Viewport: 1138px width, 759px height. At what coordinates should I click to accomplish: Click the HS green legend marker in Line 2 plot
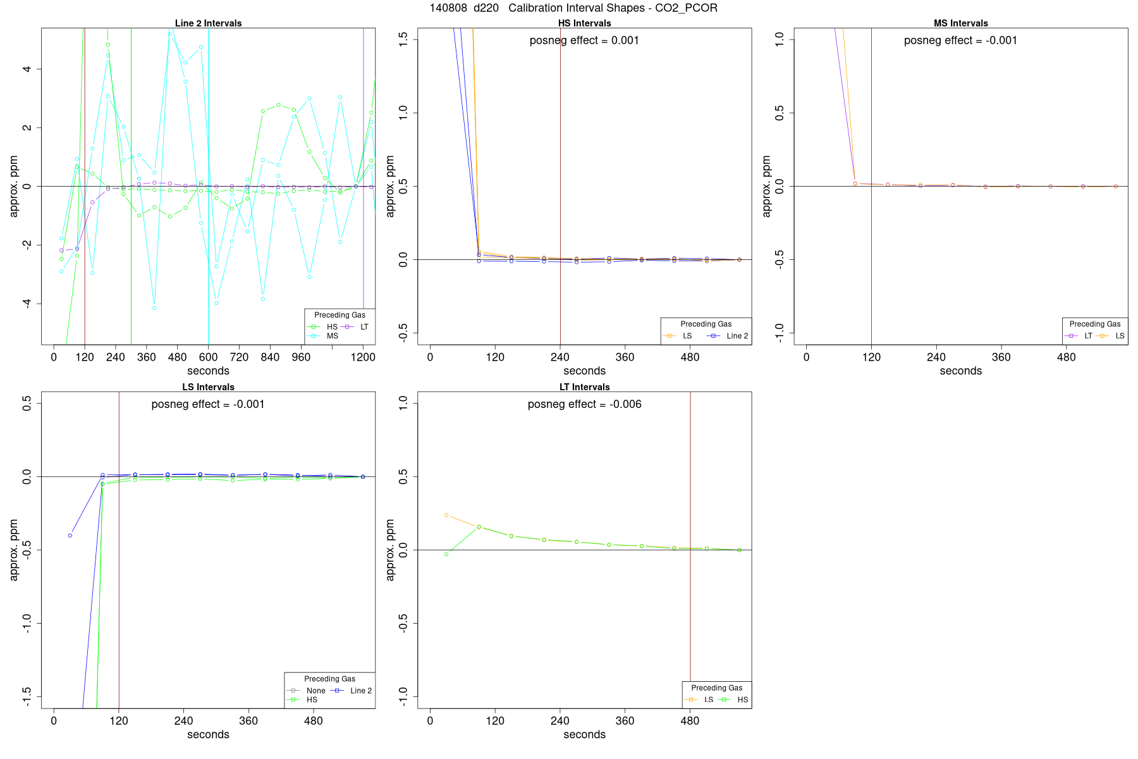point(313,327)
